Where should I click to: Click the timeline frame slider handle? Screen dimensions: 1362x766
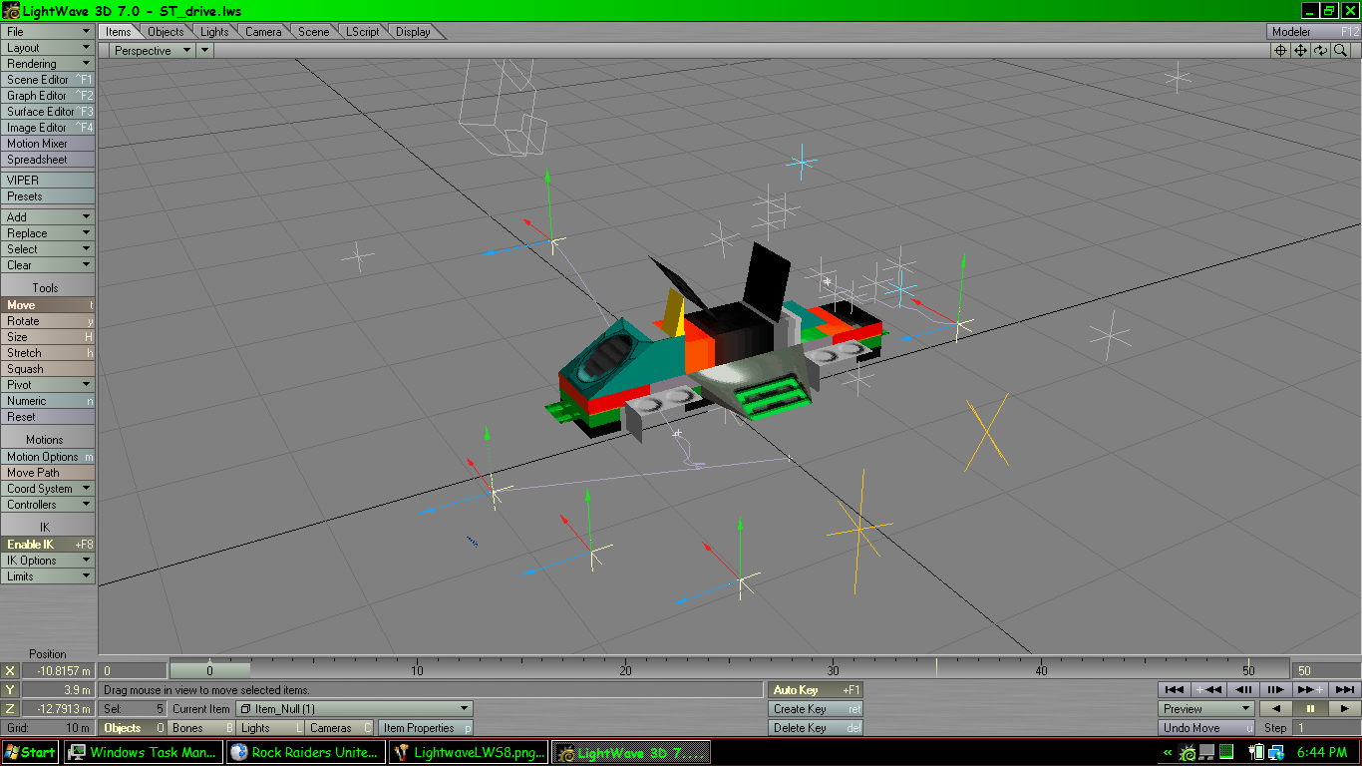[x=209, y=671]
